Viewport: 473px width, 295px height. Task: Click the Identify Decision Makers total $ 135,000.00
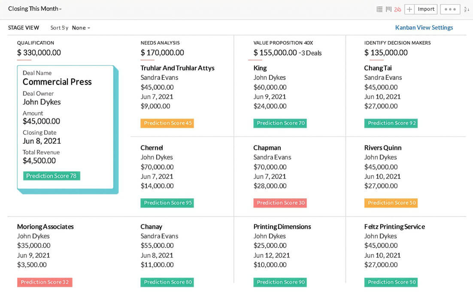[386, 53]
